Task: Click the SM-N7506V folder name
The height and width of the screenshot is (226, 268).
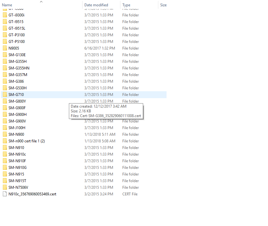Action: pos(18,187)
